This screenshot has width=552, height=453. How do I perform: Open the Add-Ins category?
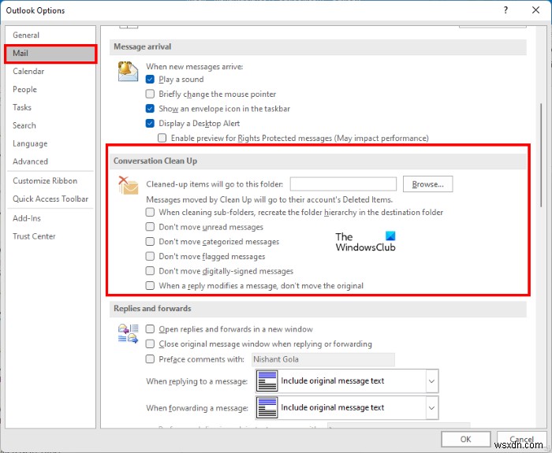[x=50, y=218]
